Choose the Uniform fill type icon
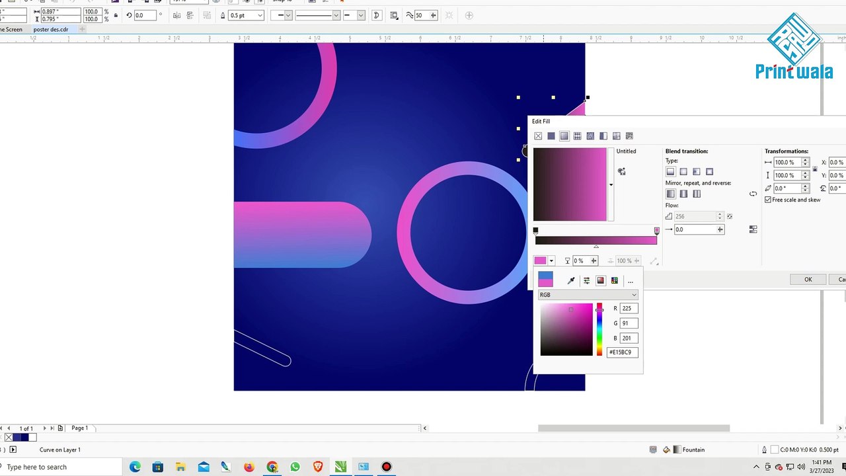This screenshot has height=476, width=846. [551, 136]
